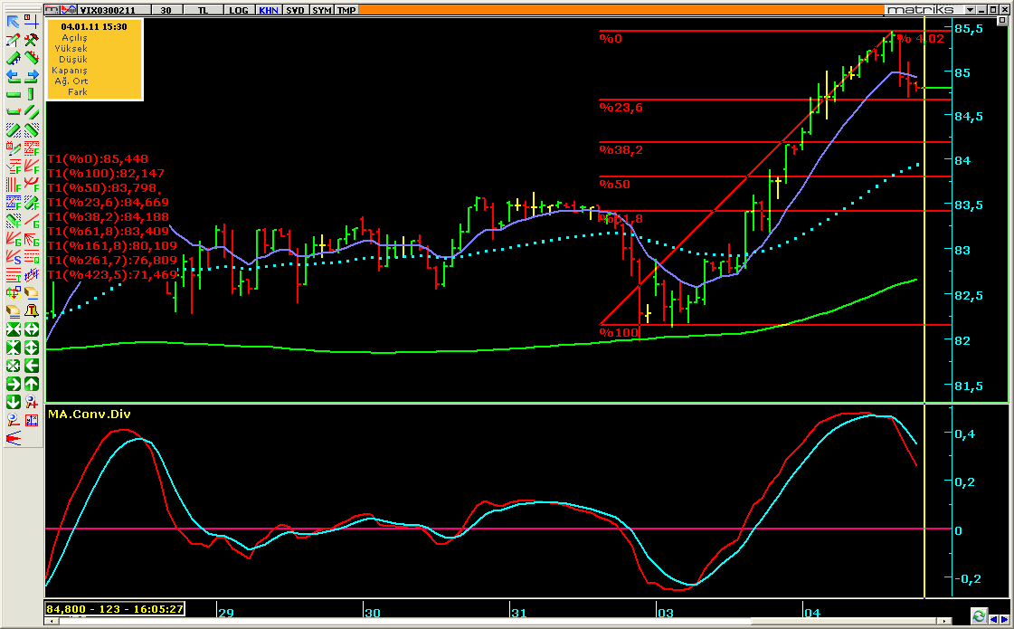Activate the crosshair cursor tool
The image size is (1014, 629).
point(31,21)
